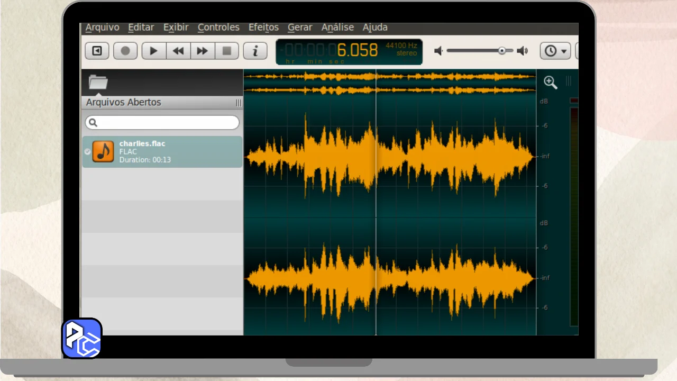This screenshot has width=677, height=381.
Task: Select charlies.flac in the file list
Action: 162,152
